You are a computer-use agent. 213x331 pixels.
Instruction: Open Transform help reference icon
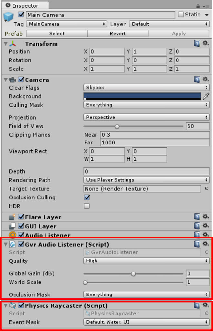[x=197, y=44]
